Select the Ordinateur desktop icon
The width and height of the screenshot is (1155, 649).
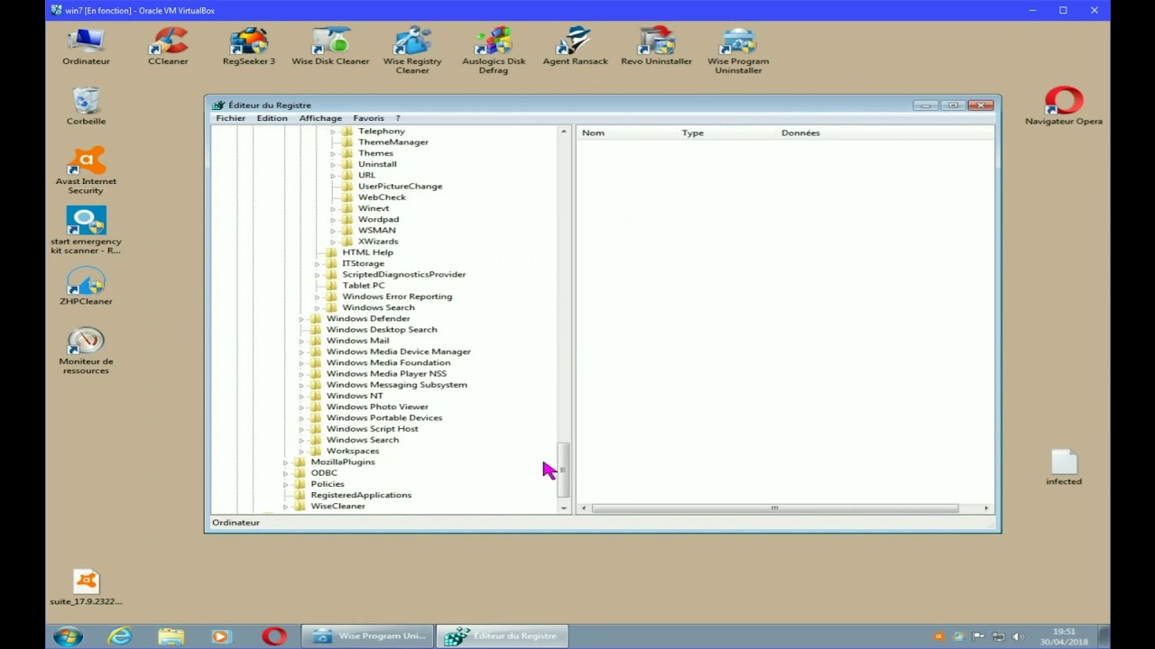pyautogui.click(x=86, y=47)
